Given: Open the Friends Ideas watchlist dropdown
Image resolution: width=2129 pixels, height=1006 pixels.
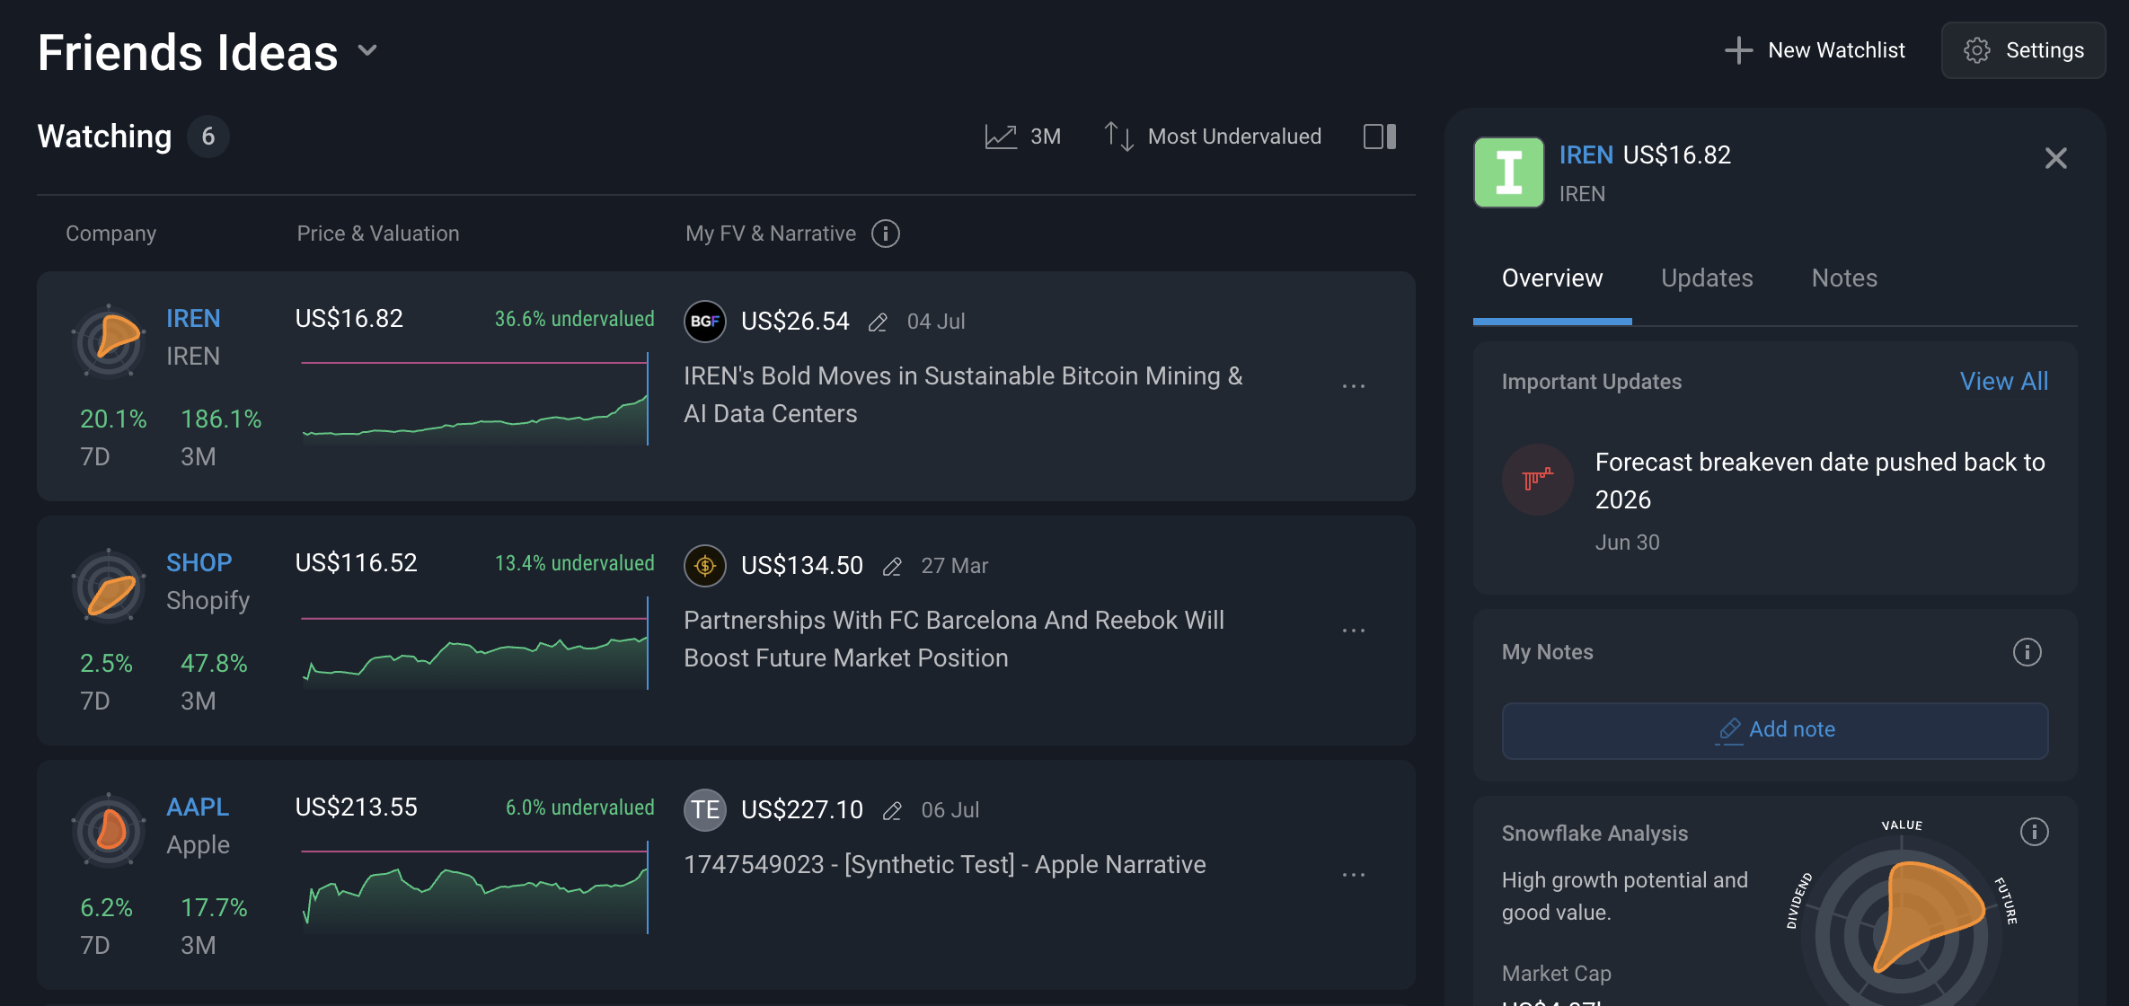Looking at the screenshot, I should tap(367, 51).
